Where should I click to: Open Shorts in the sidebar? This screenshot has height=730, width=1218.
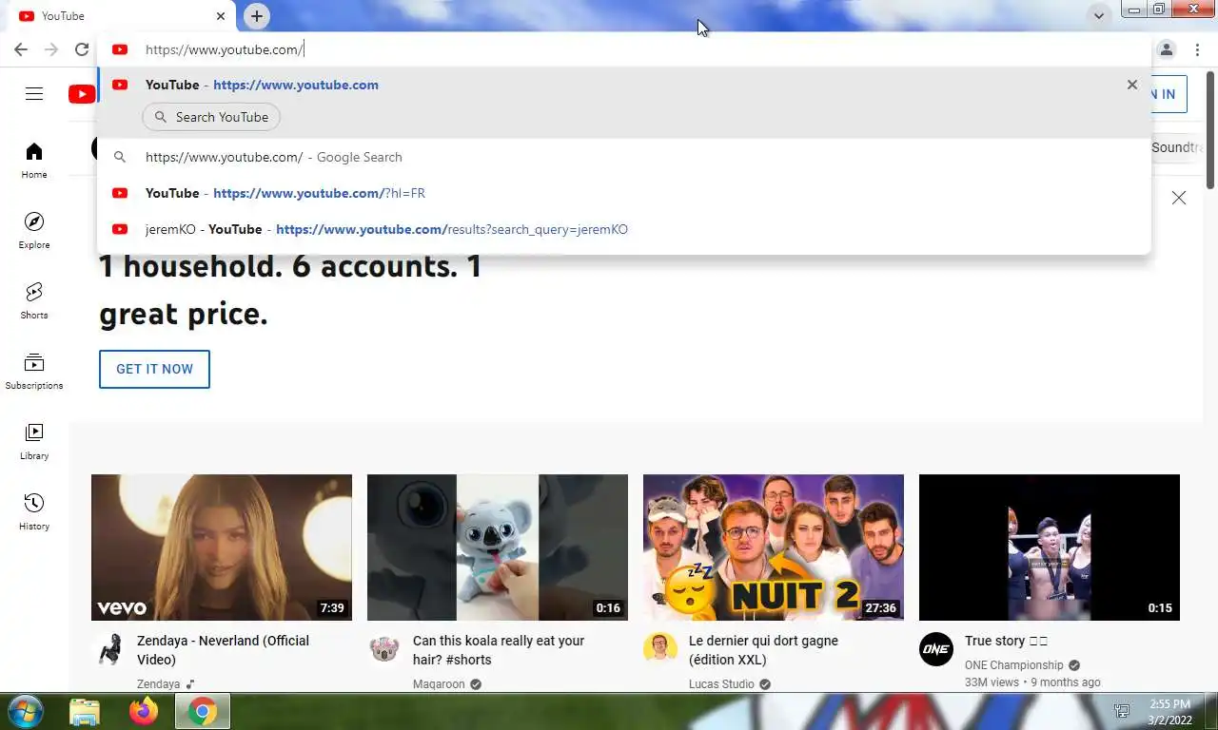pos(34,301)
